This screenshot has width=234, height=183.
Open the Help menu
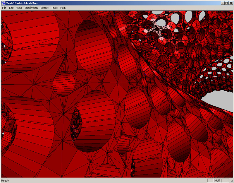click(x=63, y=8)
